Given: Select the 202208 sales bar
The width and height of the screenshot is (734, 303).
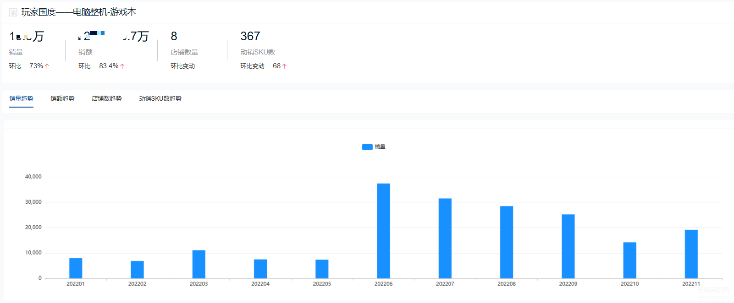Looking at the screenshot, I should (x=507, y=242).
